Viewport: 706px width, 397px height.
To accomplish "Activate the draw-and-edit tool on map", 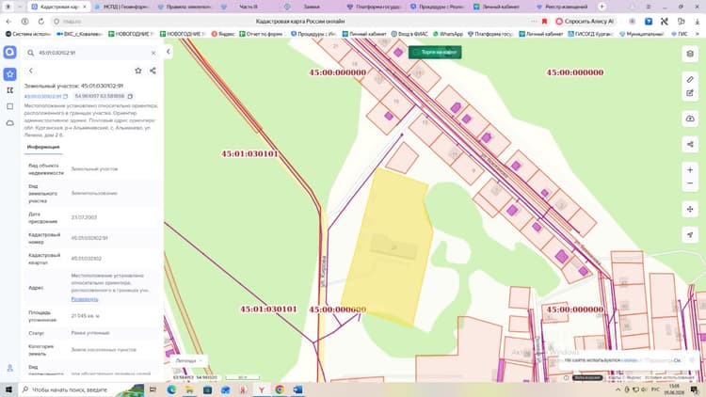I will point(690,93).
